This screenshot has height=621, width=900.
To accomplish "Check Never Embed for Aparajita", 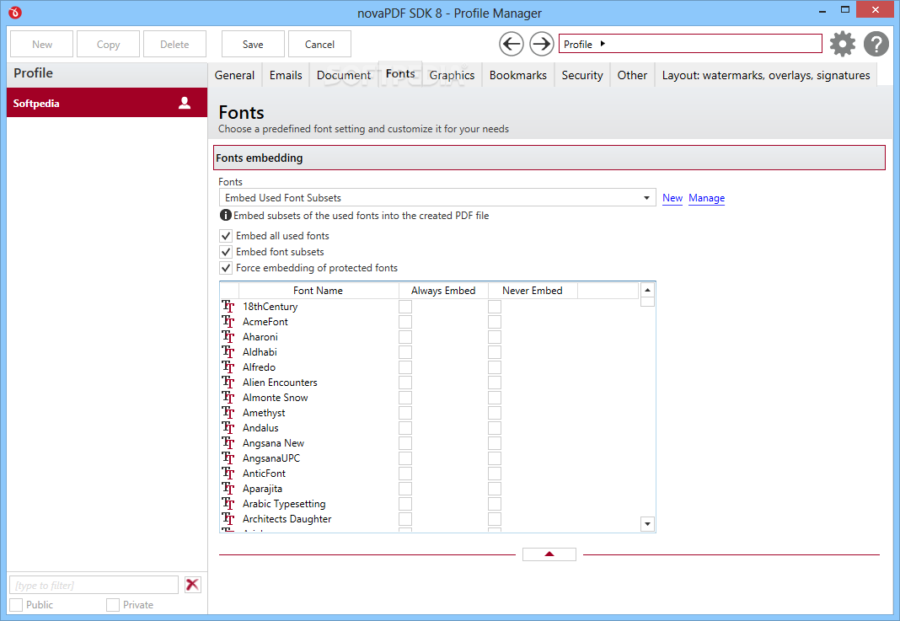I will coord(494,489).
